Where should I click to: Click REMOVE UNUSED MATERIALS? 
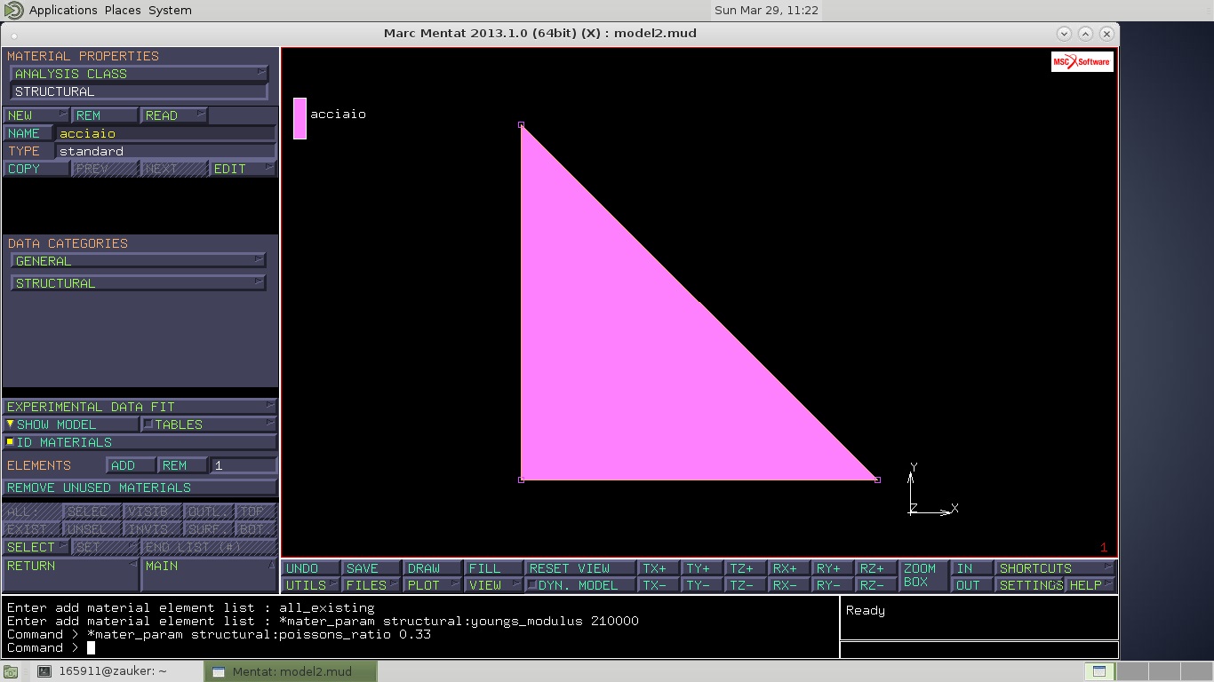point(140,488)
